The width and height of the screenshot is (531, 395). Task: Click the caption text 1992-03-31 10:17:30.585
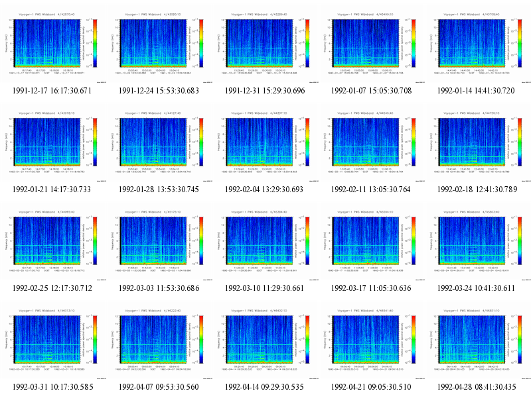(x=53, y=387)
